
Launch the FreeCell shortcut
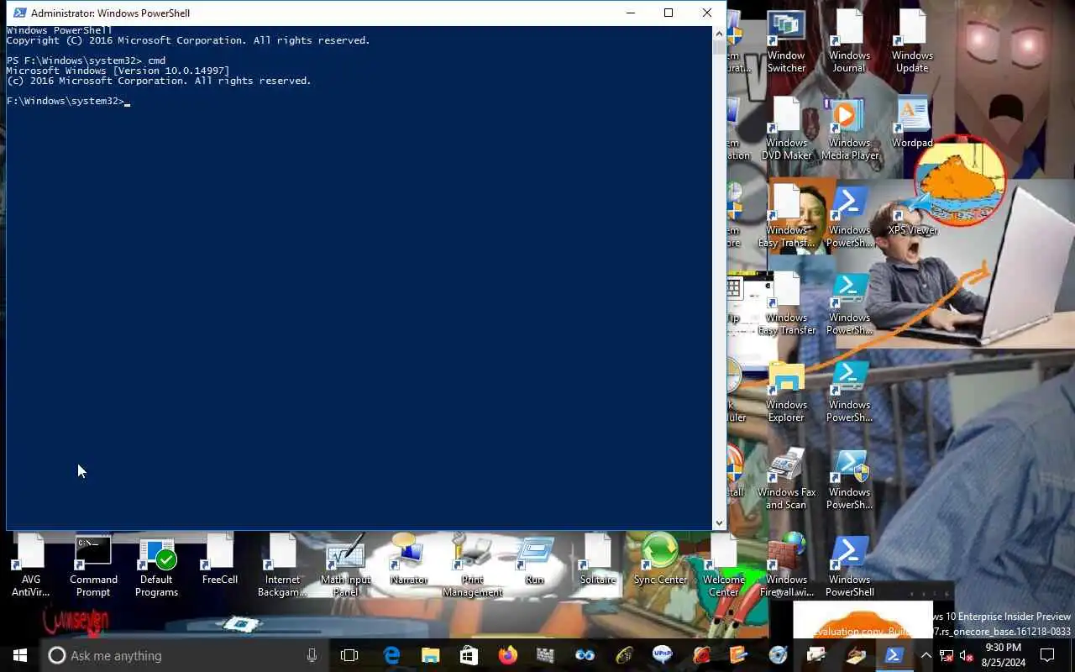click(x=219, y=559)
